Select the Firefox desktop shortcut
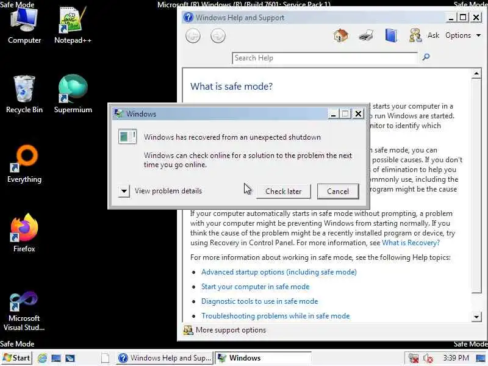This screenshot has height=366, width=488. click(24, 234)
